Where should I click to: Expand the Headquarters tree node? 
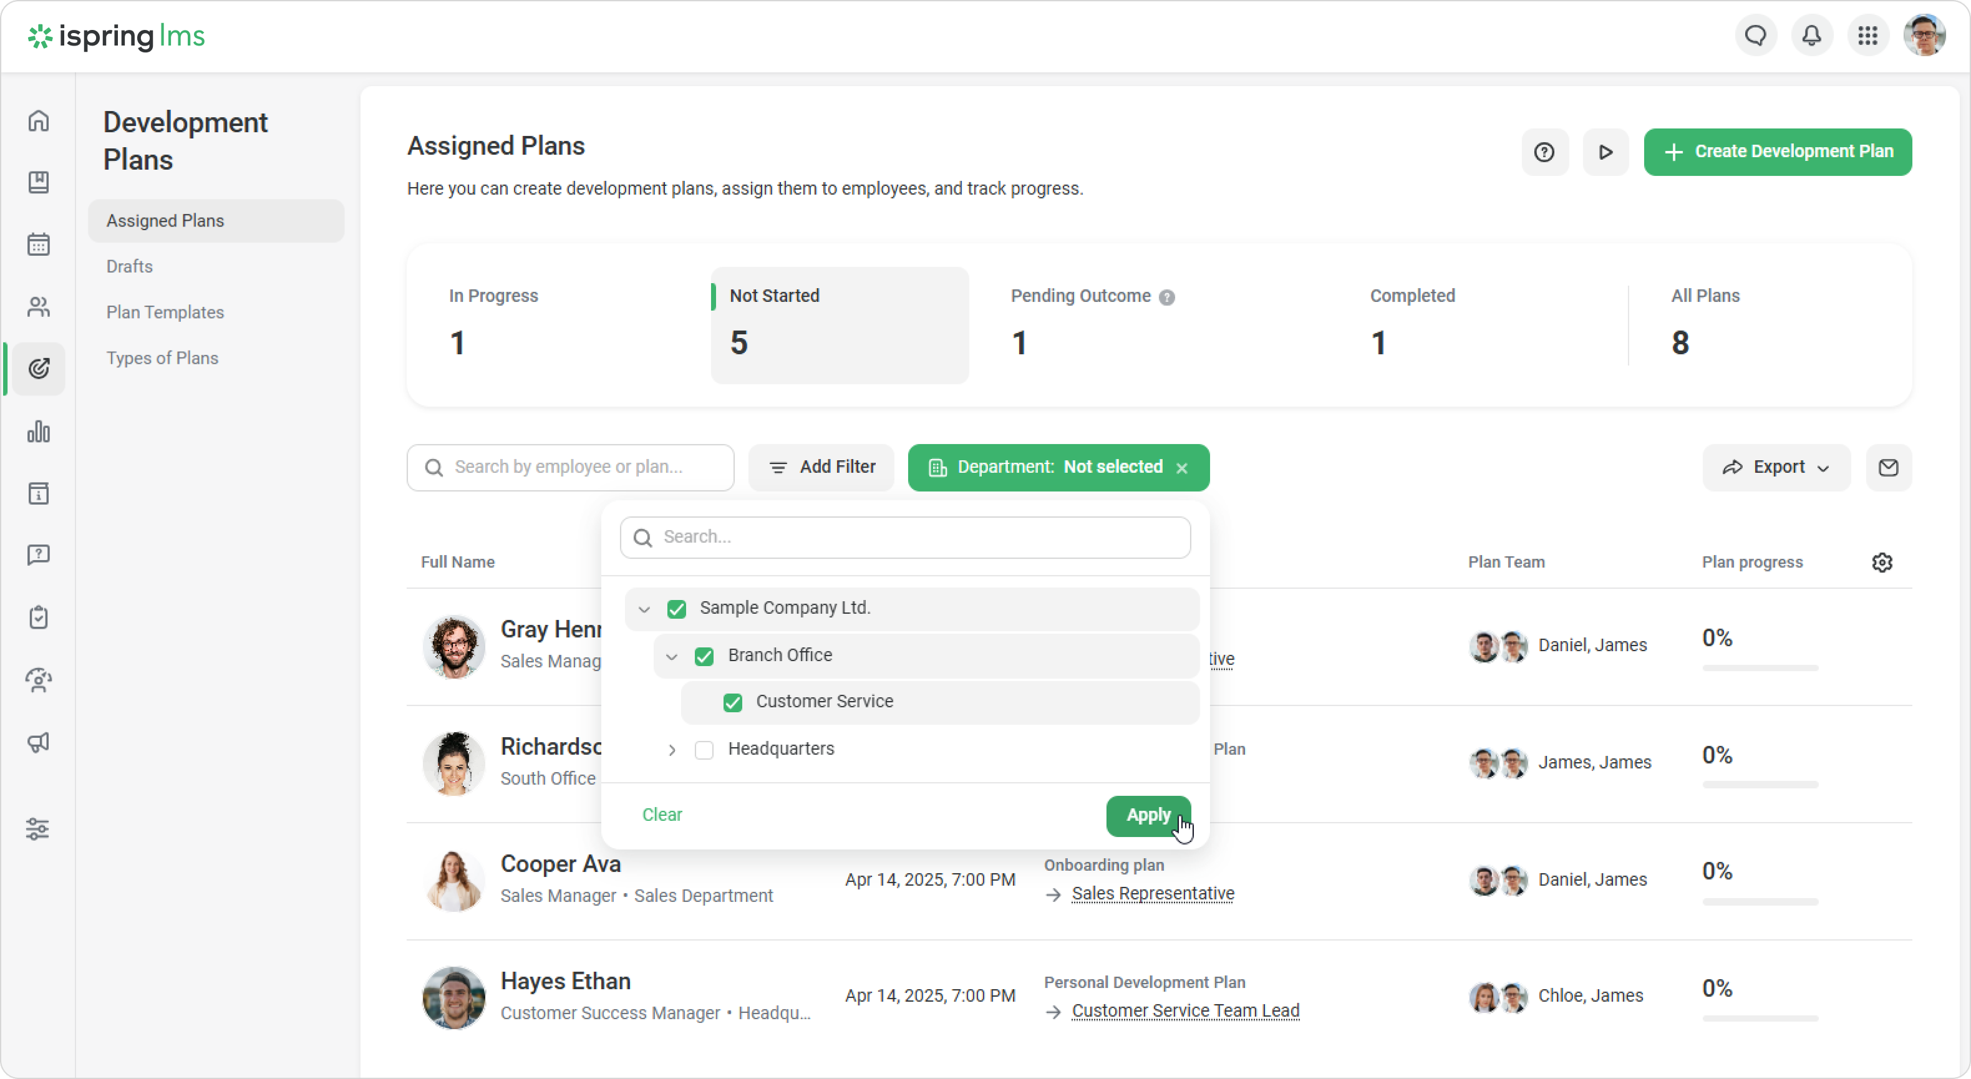672,750
